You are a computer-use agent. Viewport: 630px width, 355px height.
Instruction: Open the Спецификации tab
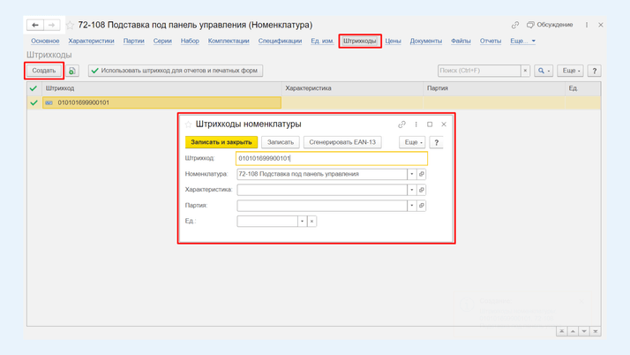click(x=280, y=41)
